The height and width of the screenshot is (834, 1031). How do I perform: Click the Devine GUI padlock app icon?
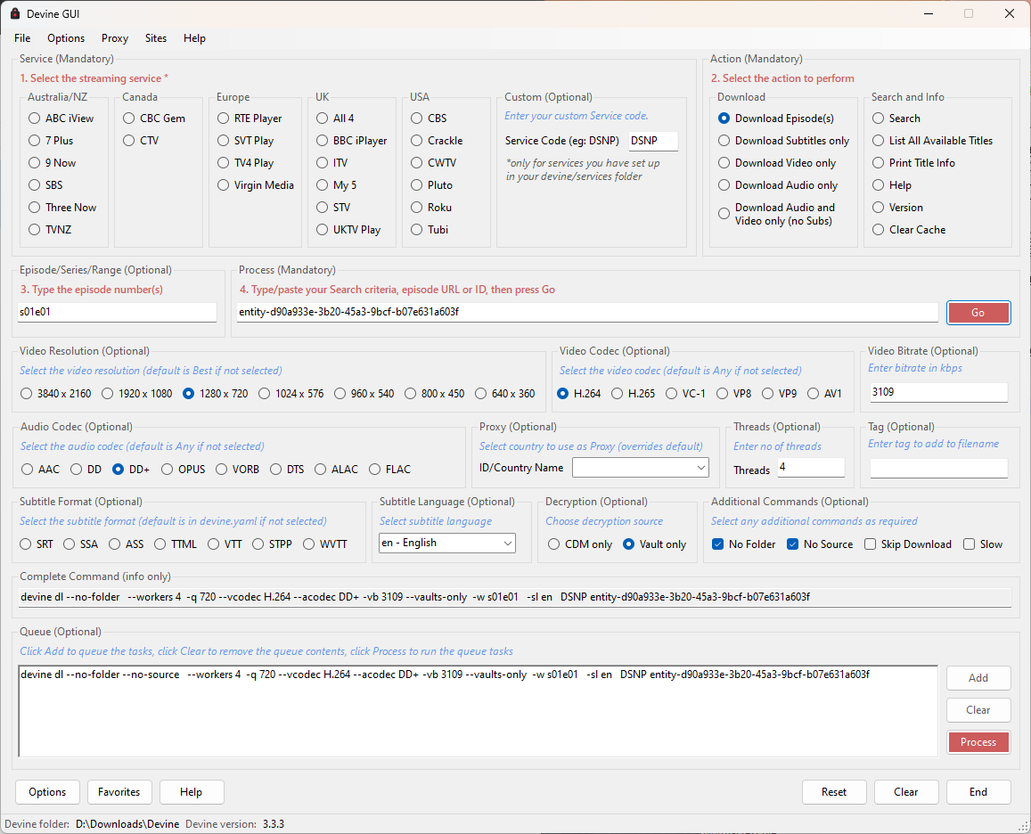[x=14, y=13]
